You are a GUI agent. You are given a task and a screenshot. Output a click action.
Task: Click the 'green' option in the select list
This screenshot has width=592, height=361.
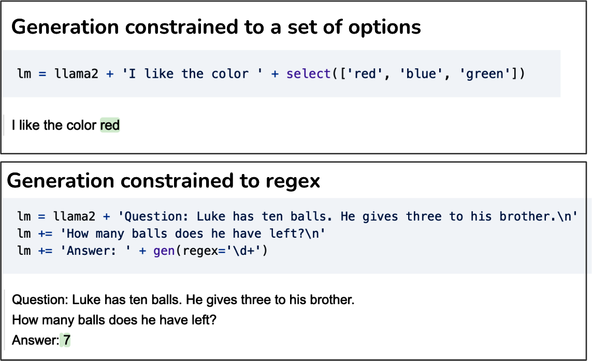click(485, 74)
